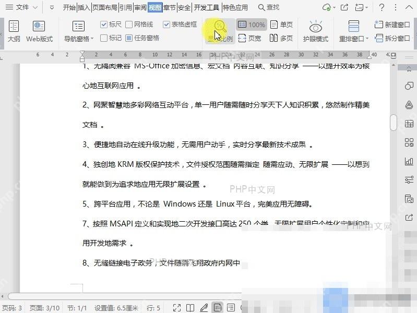Expand the 重排窗口 dropdown arrow

(x=367, y=39)
